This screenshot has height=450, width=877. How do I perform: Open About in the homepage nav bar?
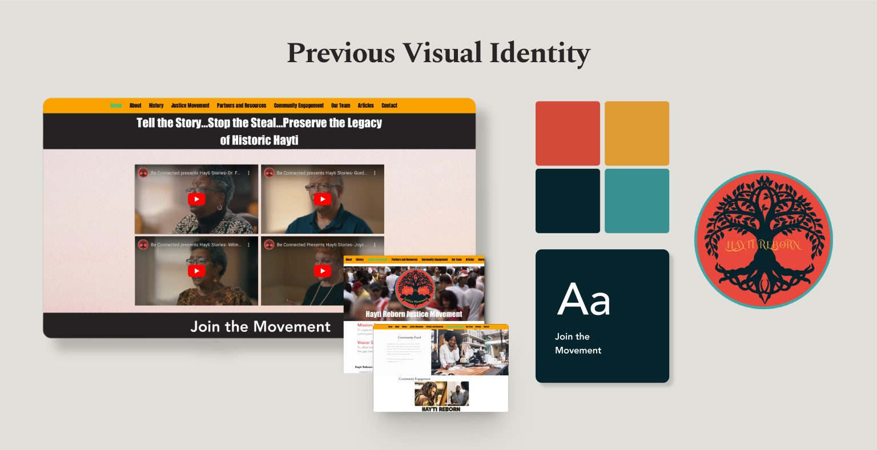pyautogui.click(x=135, y=106)
